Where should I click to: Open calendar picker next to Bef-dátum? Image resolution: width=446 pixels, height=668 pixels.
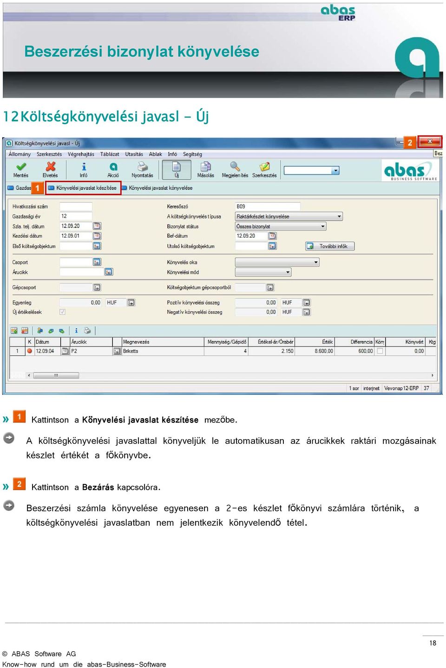(272, 236)
